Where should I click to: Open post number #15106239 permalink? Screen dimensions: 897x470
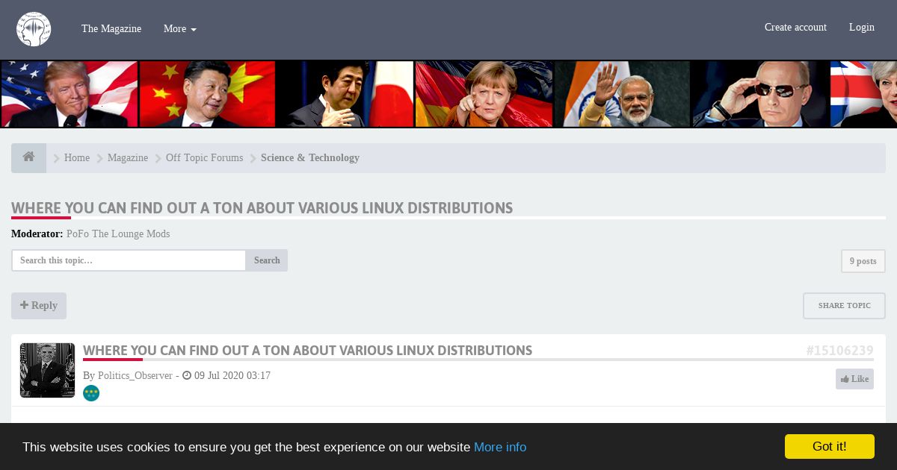tap(839, 351)
